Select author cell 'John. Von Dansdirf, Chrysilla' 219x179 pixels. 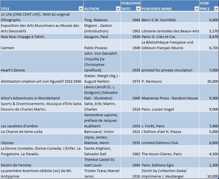click(102, 62)
